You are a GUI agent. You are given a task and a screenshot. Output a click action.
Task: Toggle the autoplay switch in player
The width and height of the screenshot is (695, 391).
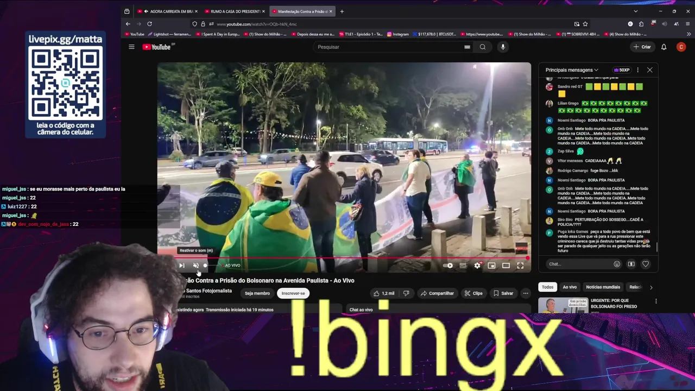448,266
